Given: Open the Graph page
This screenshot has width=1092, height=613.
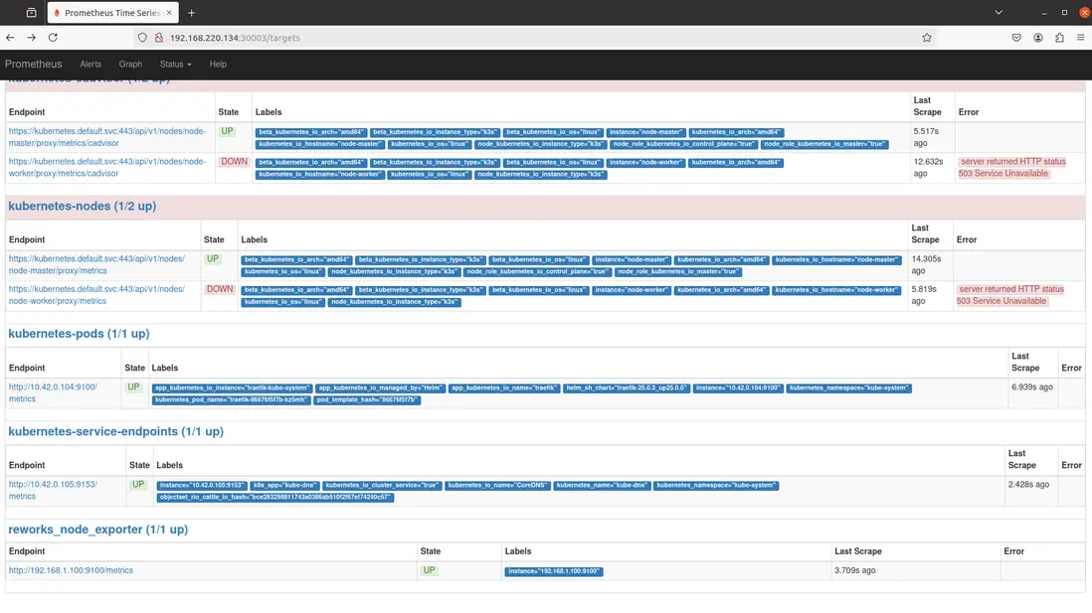Looking at the screenshot, I should 130,64.
